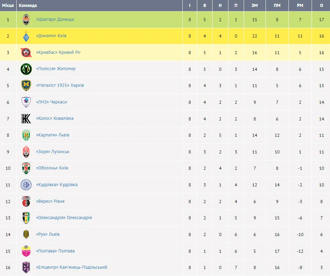Open the «ЛНЗ» Черкаси team link
The height and width of the screenshot is (276, 330).
pos(51,102)
